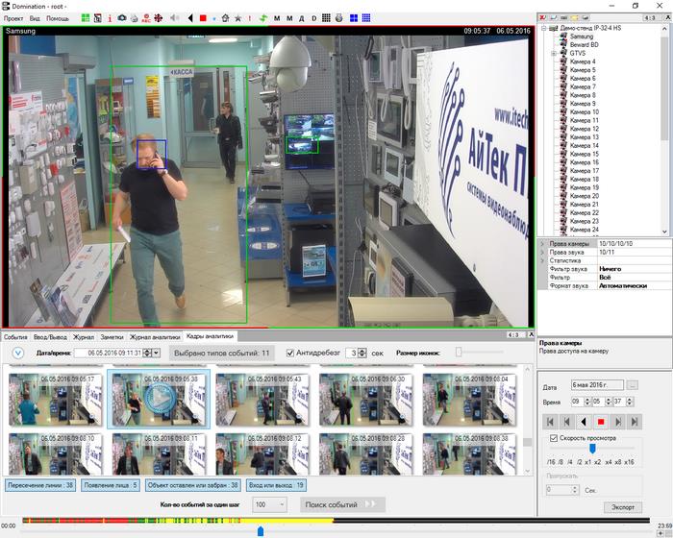Click the star bookmark icon in toolbar

[x=237, y=18]
